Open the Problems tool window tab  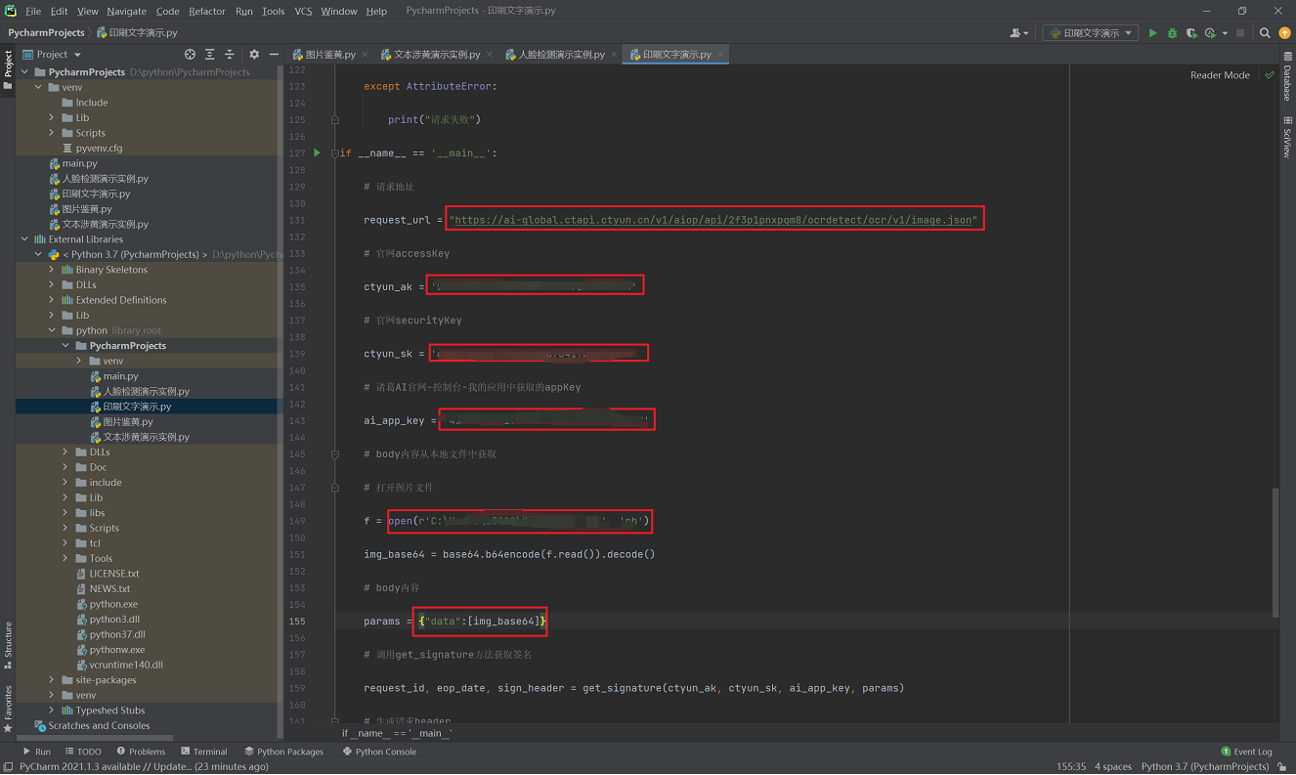tap(141, 752)
